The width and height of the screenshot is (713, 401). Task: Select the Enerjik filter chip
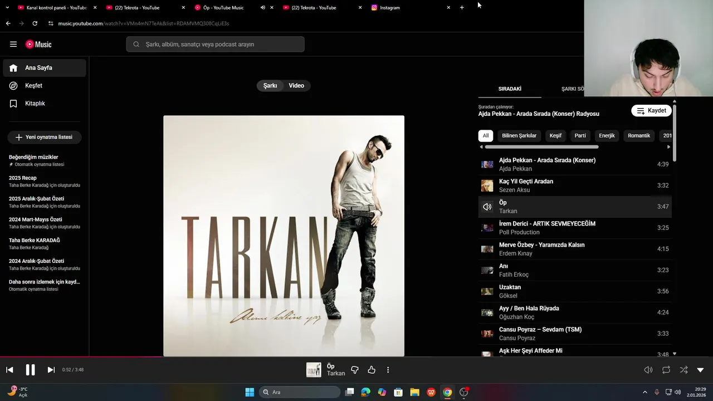607,136
